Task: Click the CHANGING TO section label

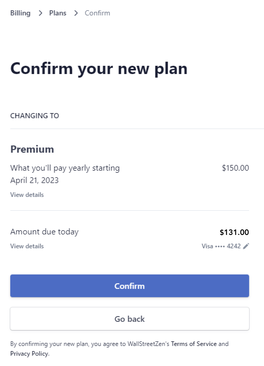Action: coord(35,116)
